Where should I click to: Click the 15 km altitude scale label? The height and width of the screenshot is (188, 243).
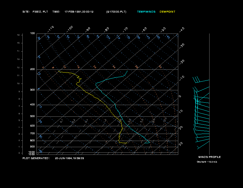(18, 43)
